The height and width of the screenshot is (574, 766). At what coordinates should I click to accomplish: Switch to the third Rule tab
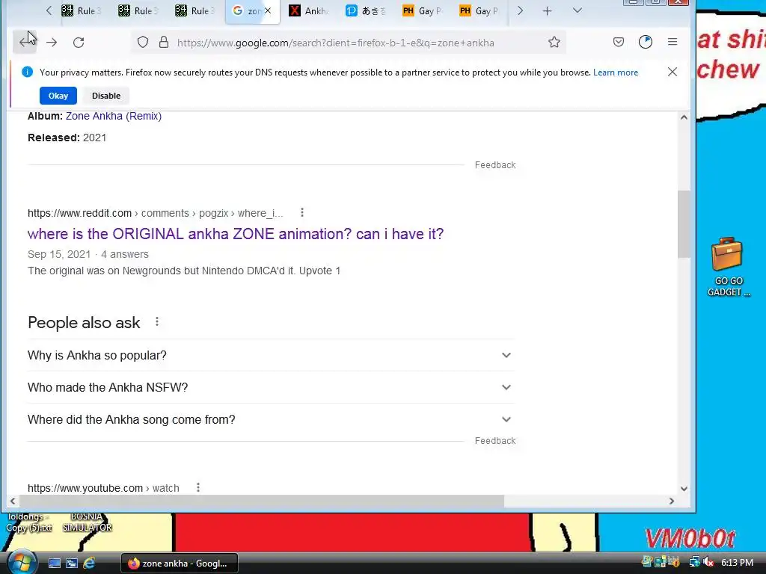195,10
